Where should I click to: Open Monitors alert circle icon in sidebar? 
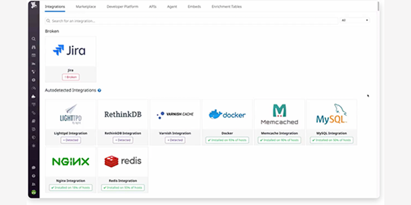33,80
